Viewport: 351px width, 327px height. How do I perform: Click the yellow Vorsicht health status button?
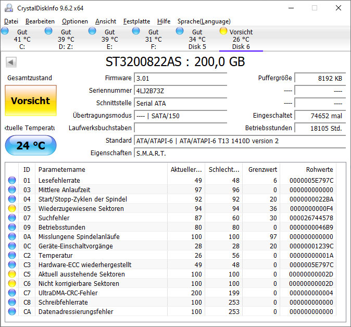[x=31, y=101]
